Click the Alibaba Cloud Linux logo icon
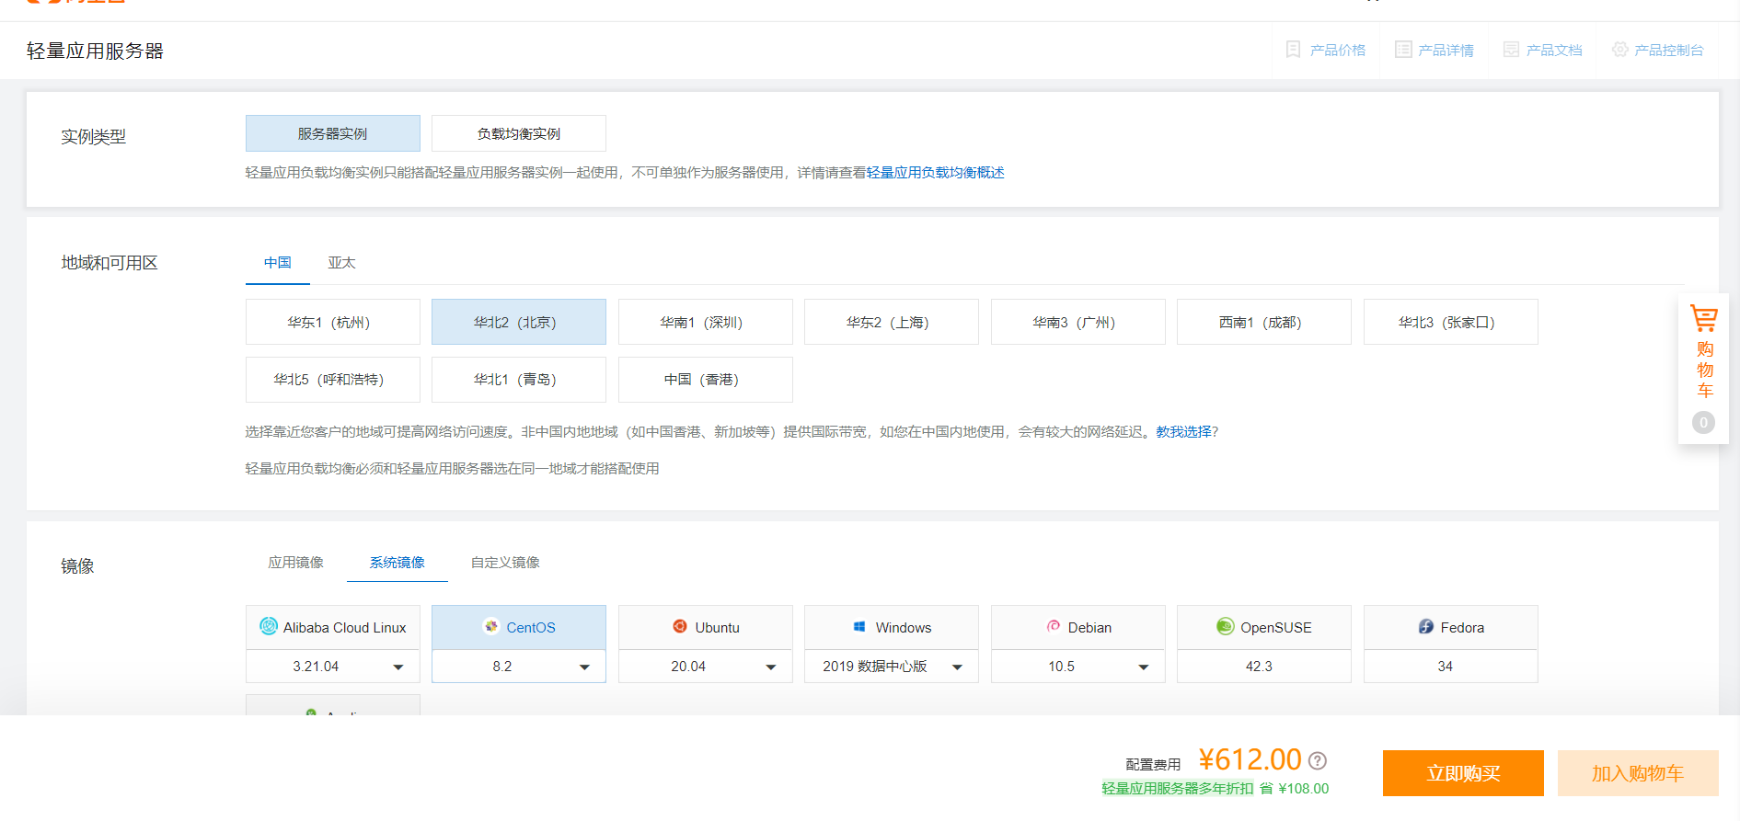Image resolution: width=1740 pixels, height=821 pixels. [269, 626]
